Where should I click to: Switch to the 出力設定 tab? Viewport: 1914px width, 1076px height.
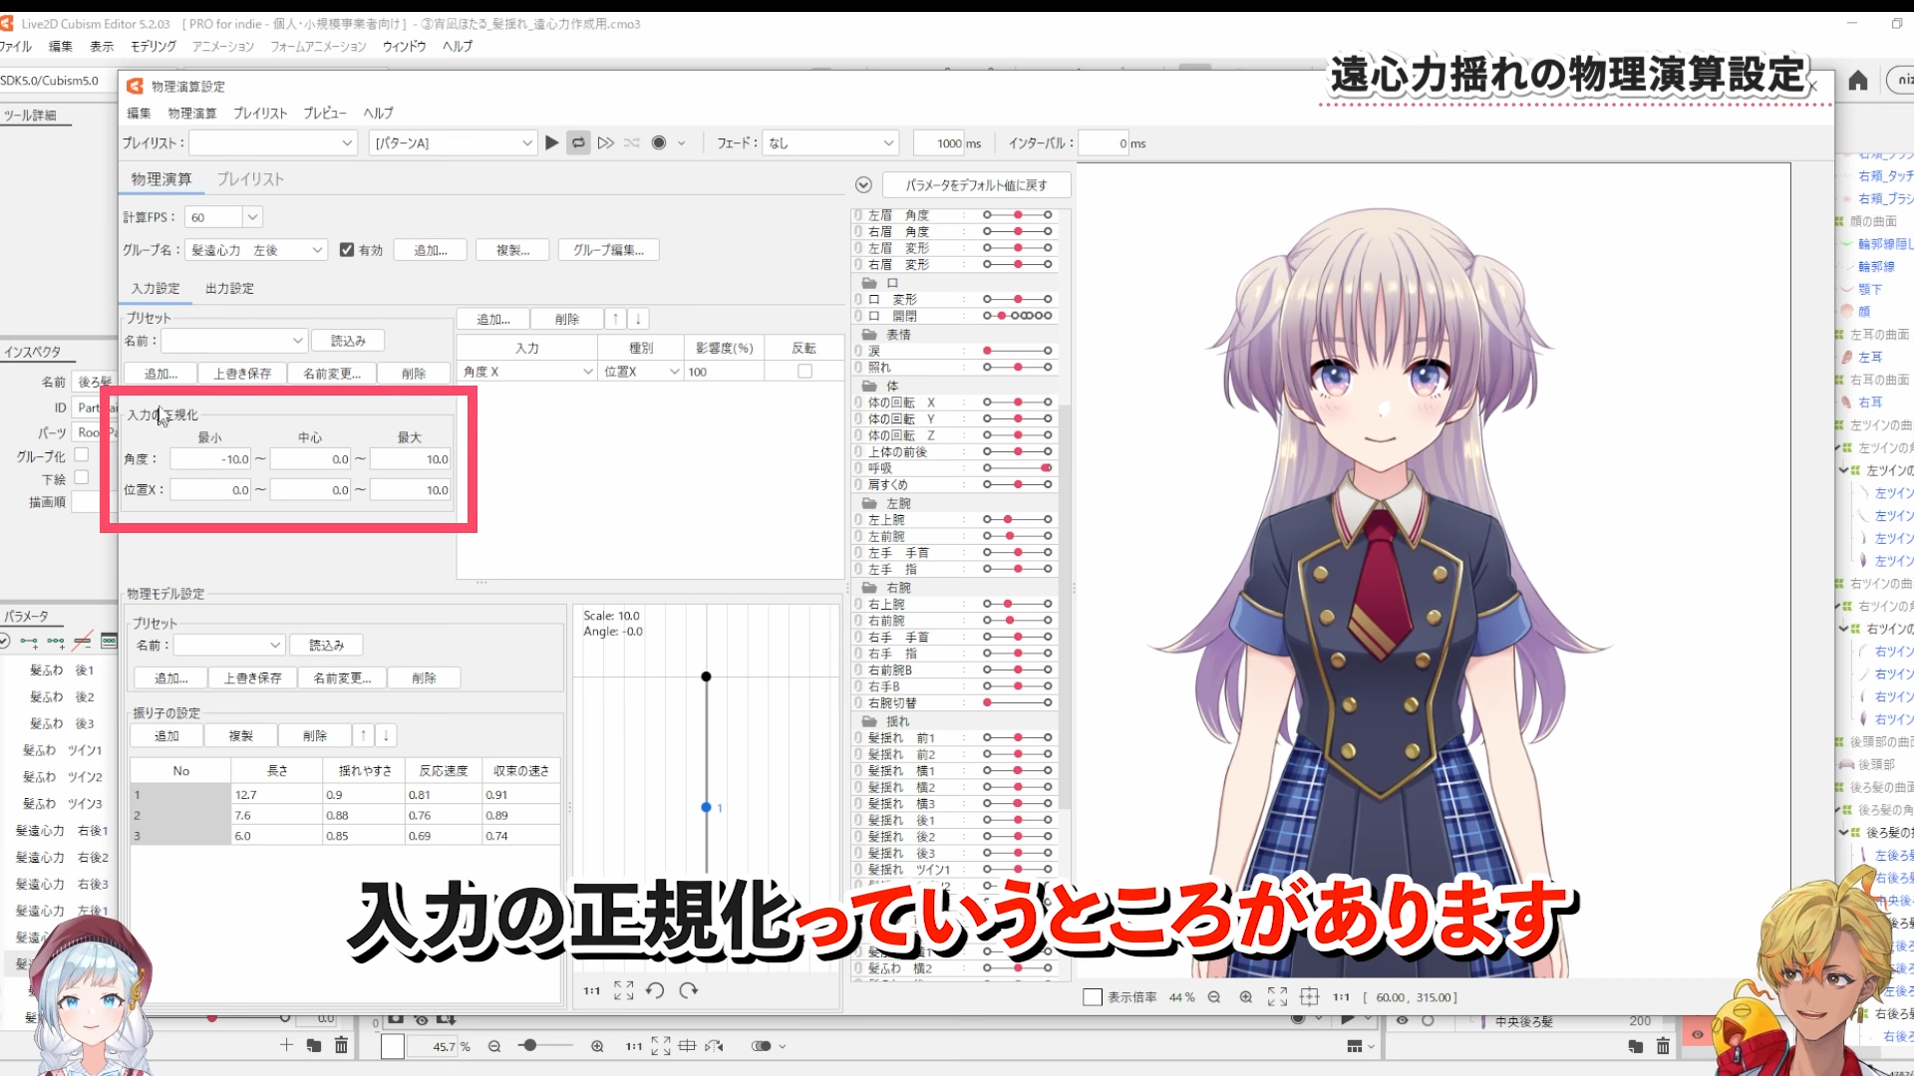click(229, 289)
